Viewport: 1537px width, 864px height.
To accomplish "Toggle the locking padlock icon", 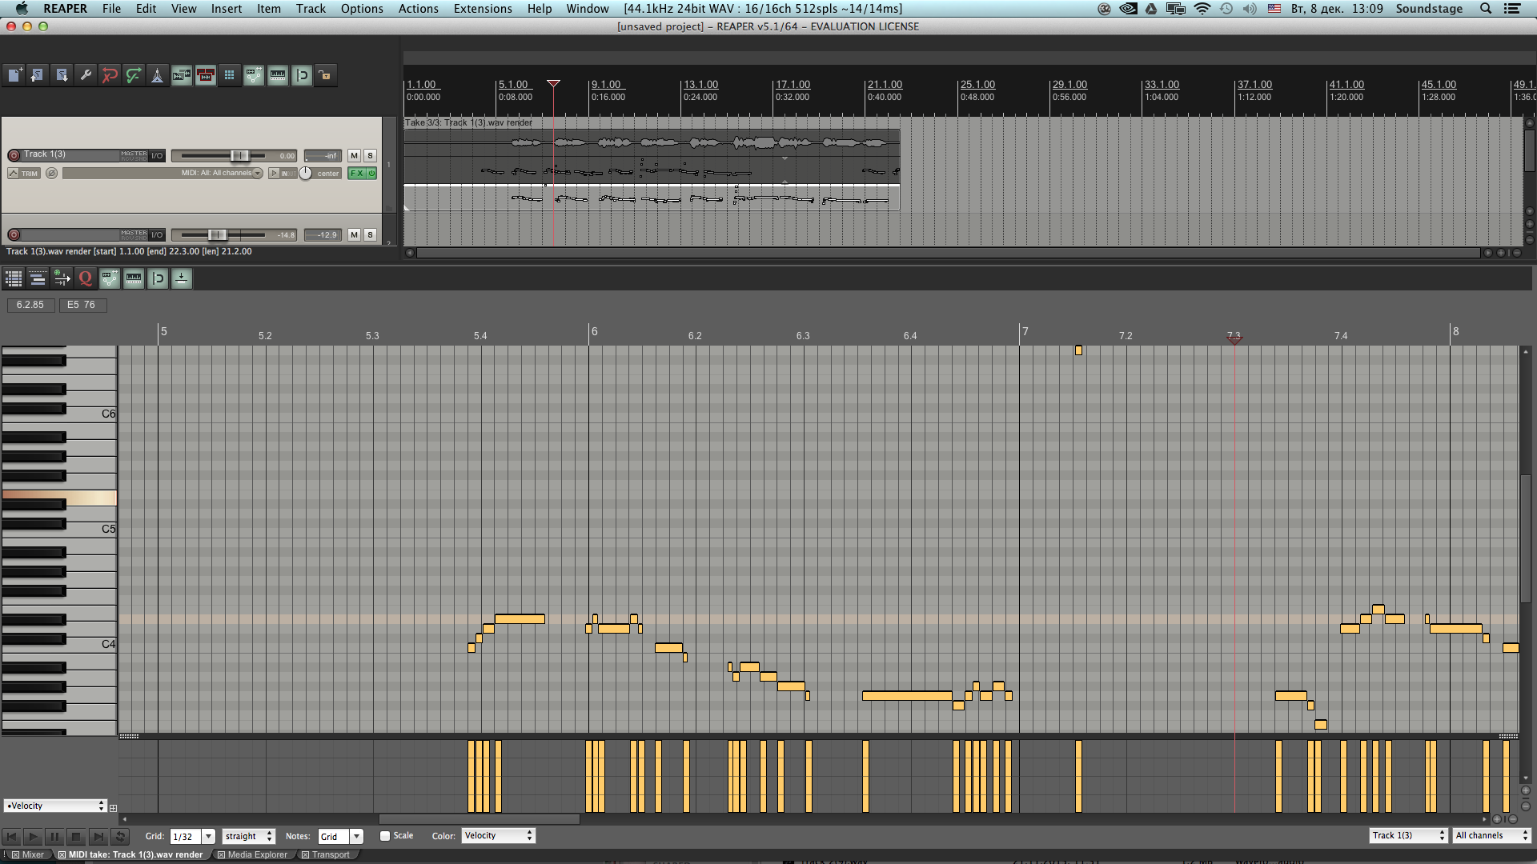I will point(325,75).
